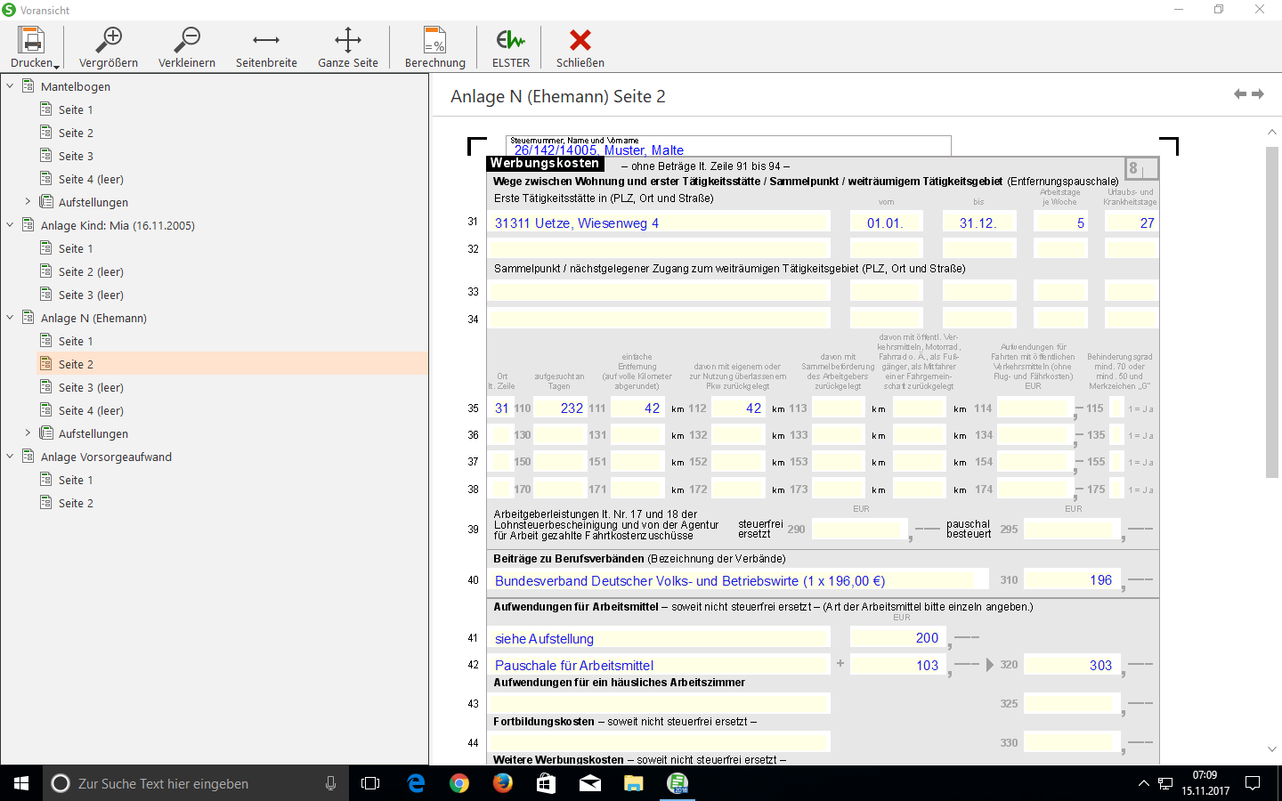1282x801 pixels.
Task: Open the Berechnung calculation view
Action: point(435,47)
